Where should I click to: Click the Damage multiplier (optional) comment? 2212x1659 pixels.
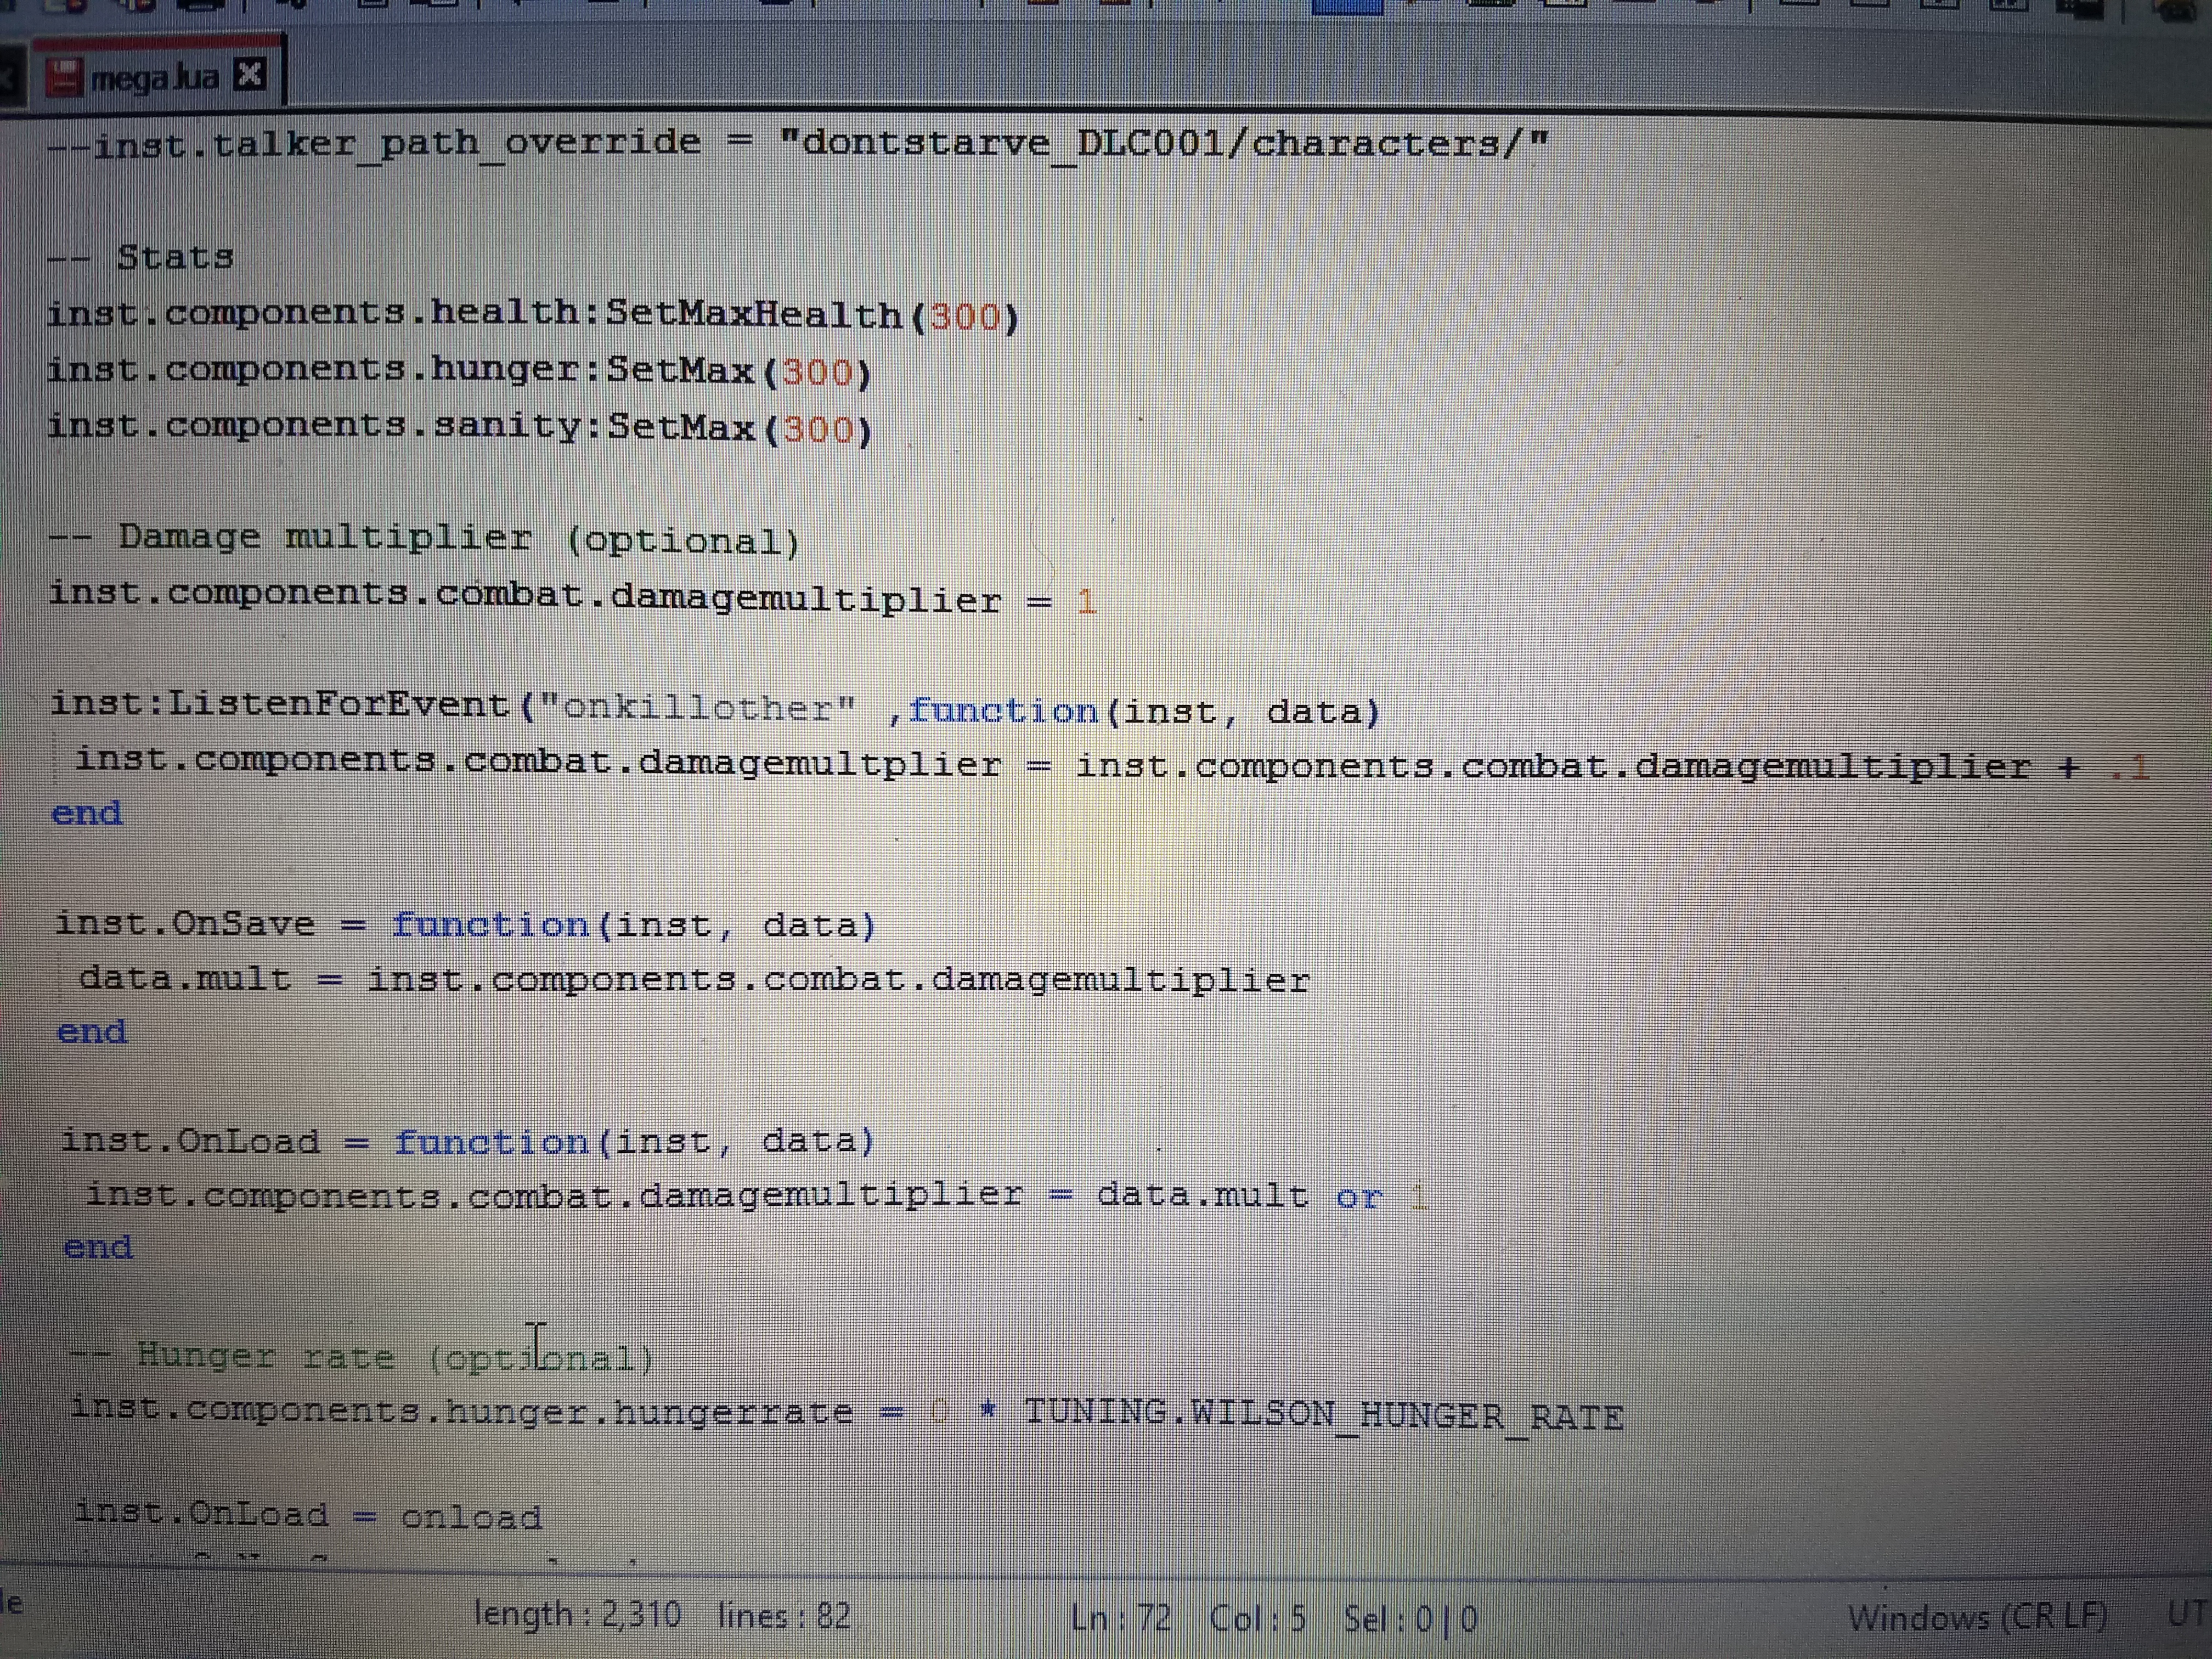(425, 539)
